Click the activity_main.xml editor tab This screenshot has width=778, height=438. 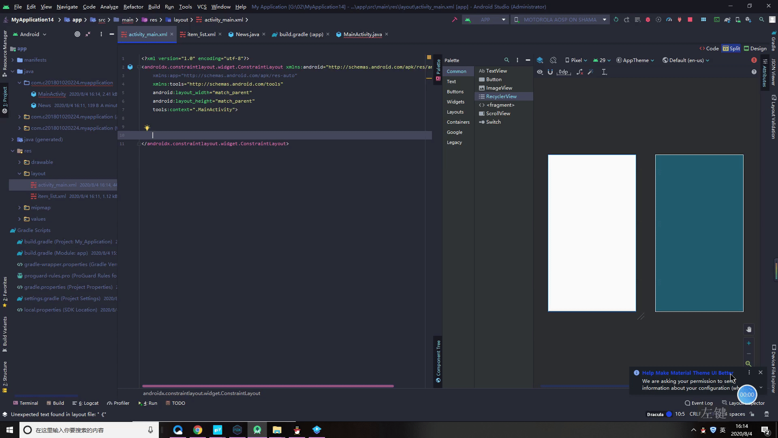click(148, 34)
